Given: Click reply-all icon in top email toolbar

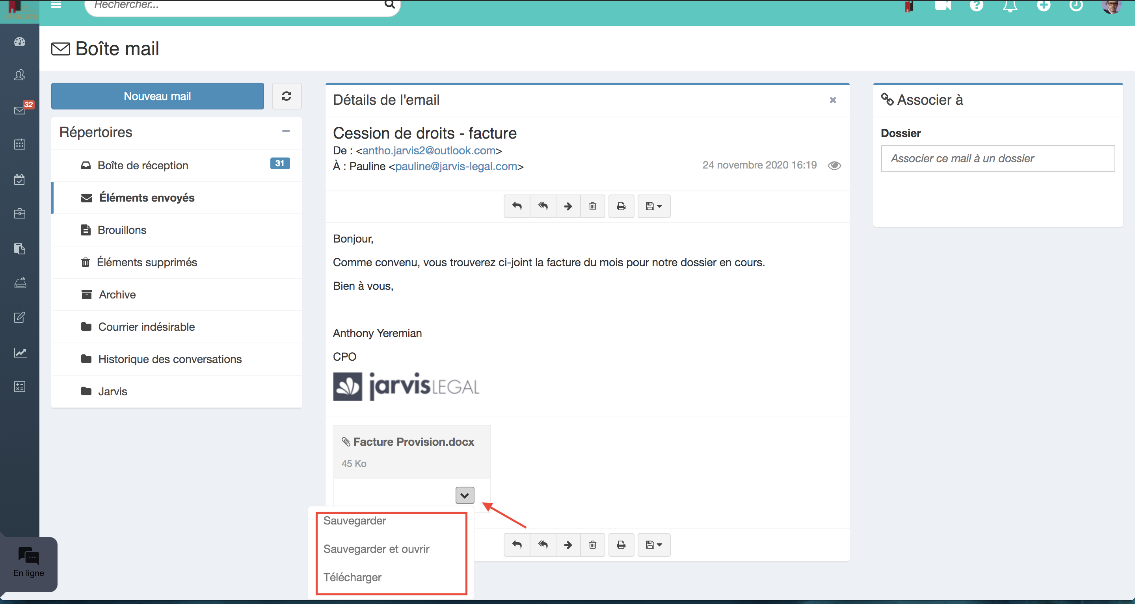Looking at the screenshot, I should coord(543,206).
